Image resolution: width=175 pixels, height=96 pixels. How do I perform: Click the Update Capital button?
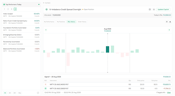(163, 9)
